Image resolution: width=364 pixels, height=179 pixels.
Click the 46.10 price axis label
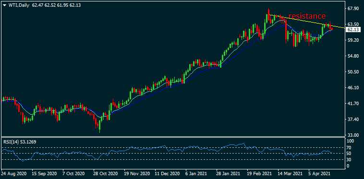(353, 88)
